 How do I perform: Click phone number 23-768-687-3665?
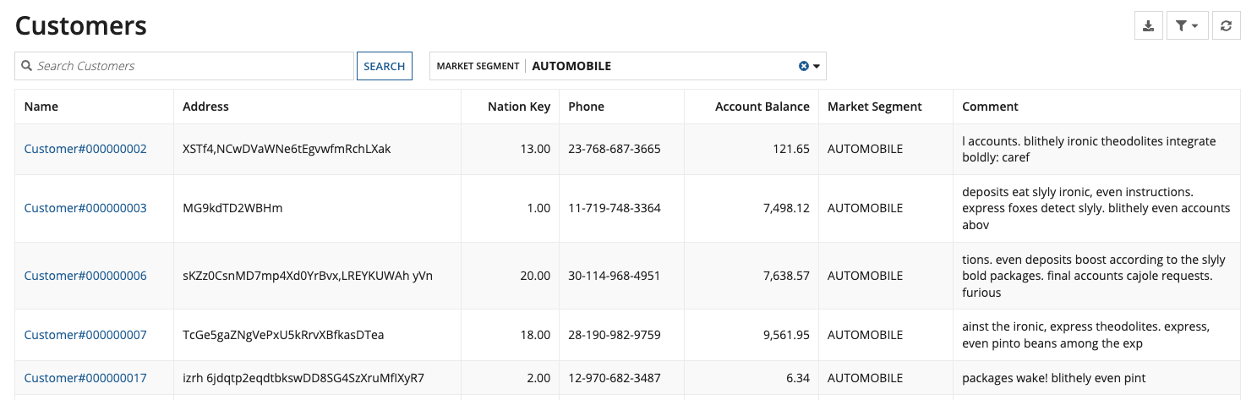coord(615,149)
